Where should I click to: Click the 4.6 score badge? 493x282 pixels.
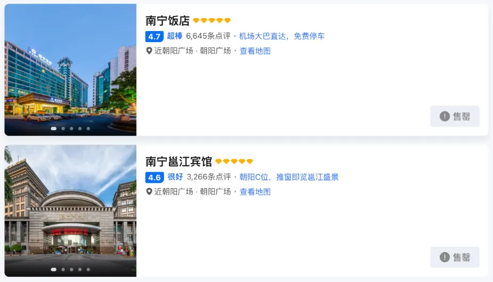click(x=155, y=178)
